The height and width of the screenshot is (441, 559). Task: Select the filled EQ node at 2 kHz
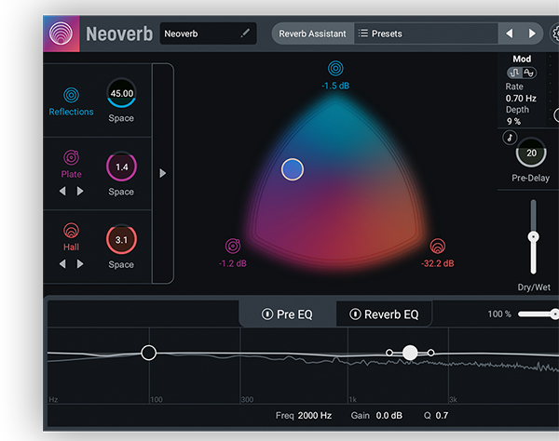(x=410, y=353)
